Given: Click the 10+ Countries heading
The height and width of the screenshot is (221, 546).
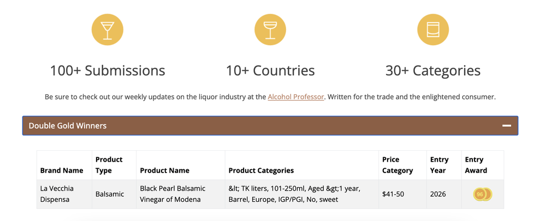Looking at the screenshot, I should pos(270,70).
